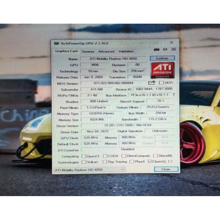Screen dimensions: 220x220
Task: Click the Revision field showing 00
Action: click(137, 65)
